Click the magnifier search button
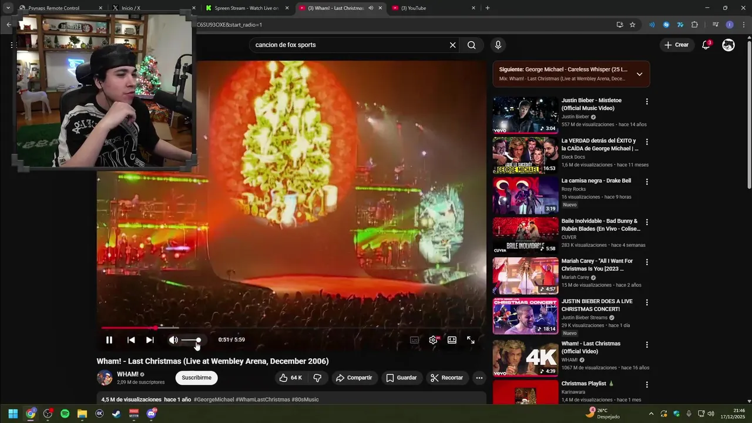Screen dimensions: 752x423 pos(472,45)
